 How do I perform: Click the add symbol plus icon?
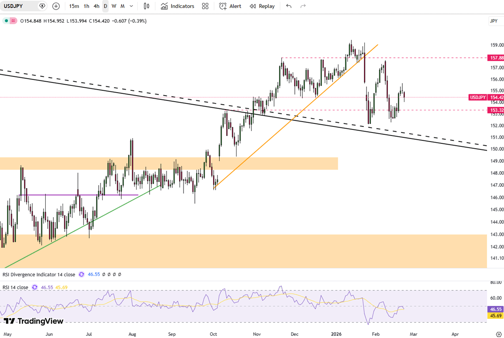56,6
